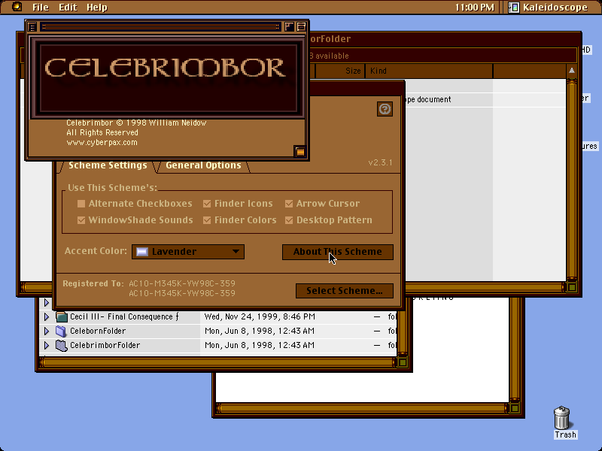Screen dimensions: 602x451
Task: Click the 11:00 PM menu bar clock
Action: 475,8
